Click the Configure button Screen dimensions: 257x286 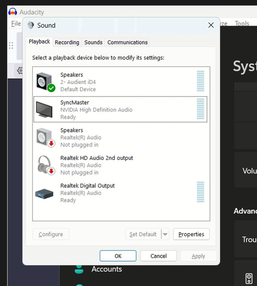tap(51, 234)
